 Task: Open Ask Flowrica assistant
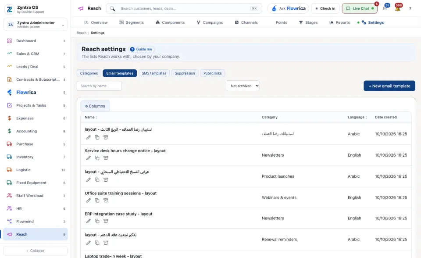tap(288, 9)
